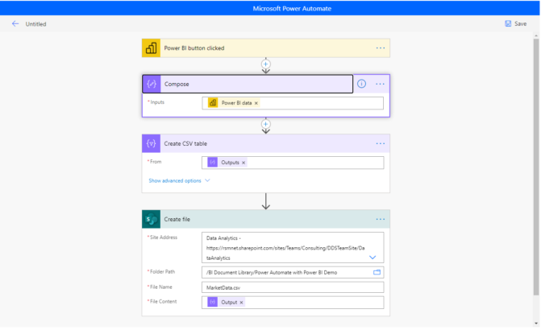
Task: Insert step below Power BI trigger
Action: 266,64
